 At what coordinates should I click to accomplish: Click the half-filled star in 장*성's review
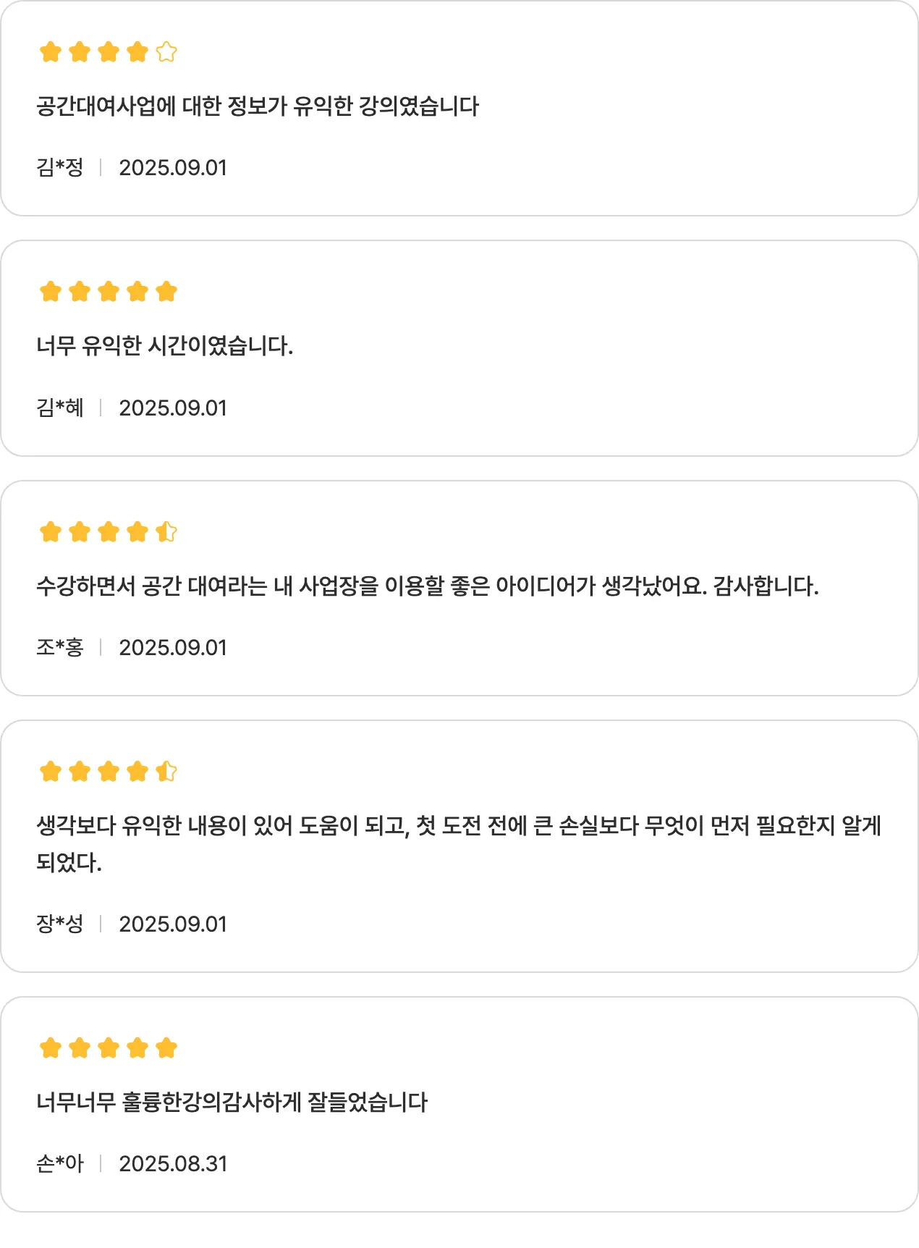(x=166, y=772)
